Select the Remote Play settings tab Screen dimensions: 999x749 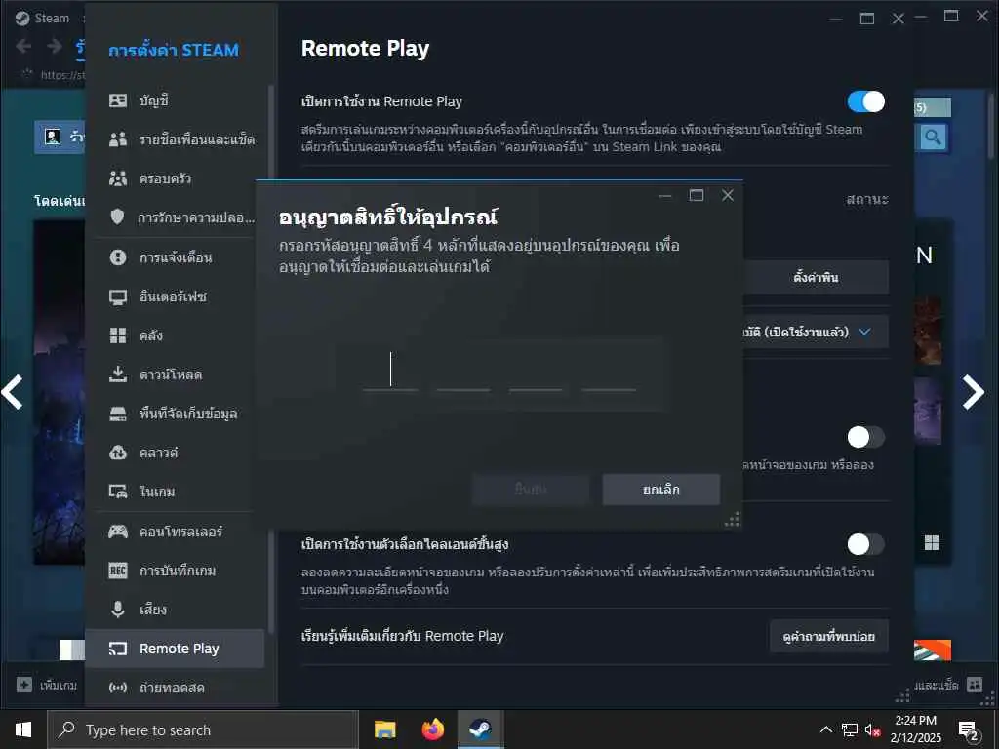175,649
